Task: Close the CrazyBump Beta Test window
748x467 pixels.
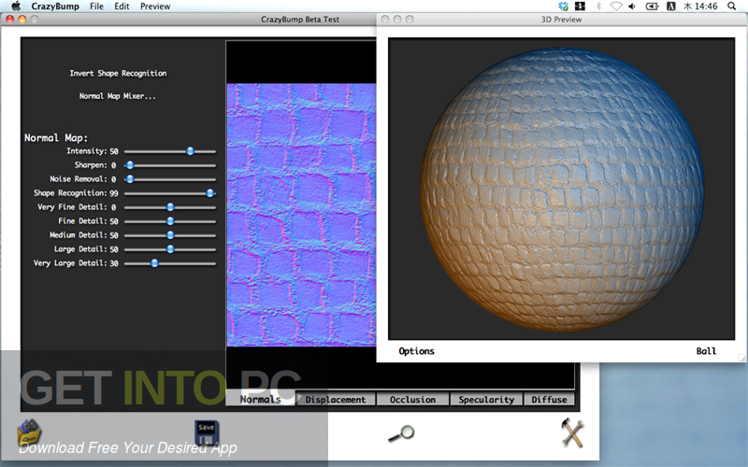Action: 9,19
